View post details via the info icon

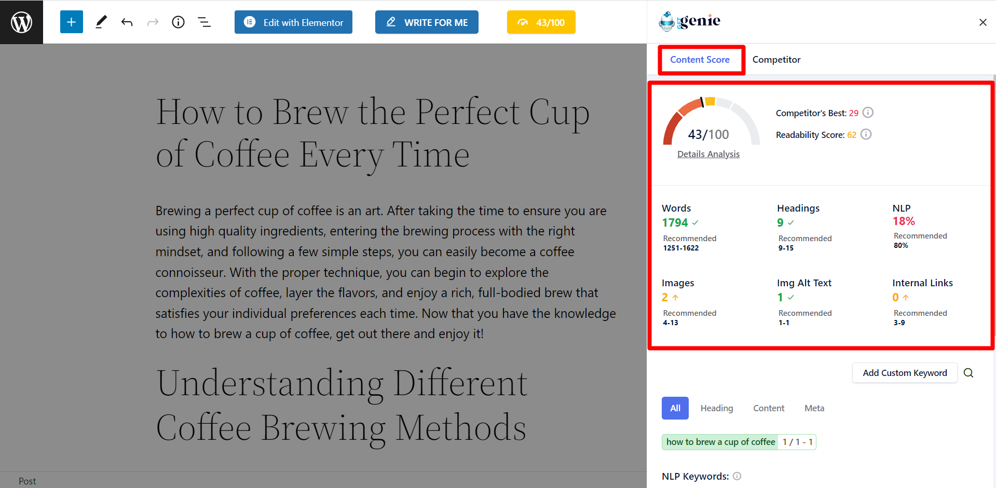click(x=178, y=22)
